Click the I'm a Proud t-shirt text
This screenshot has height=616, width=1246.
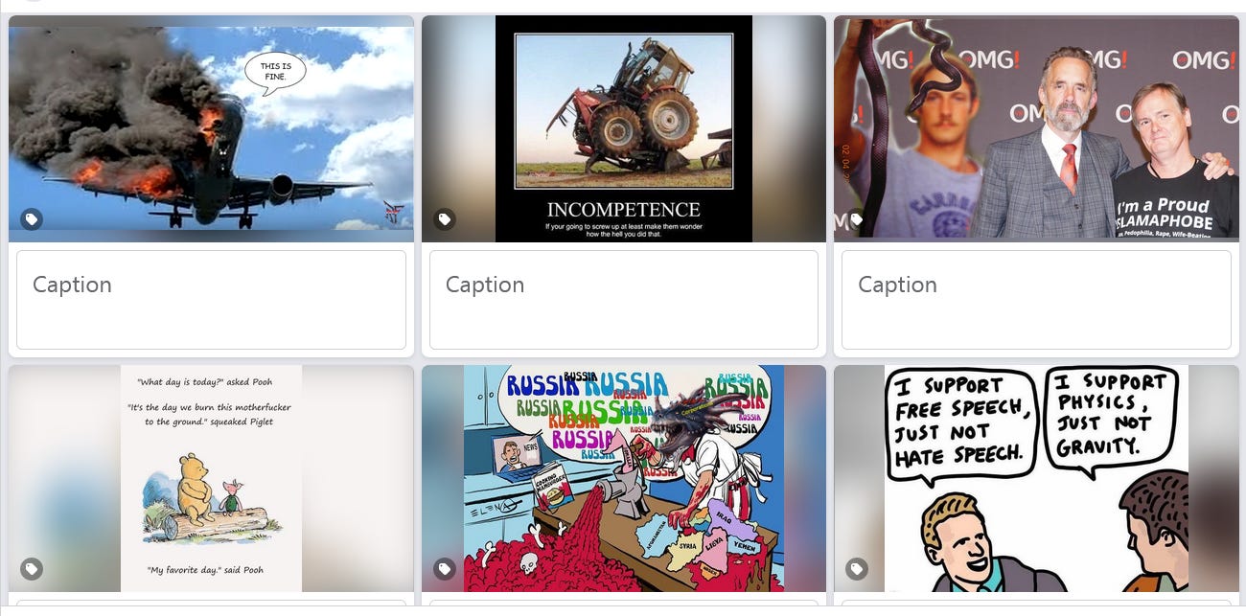(1162, 205)
